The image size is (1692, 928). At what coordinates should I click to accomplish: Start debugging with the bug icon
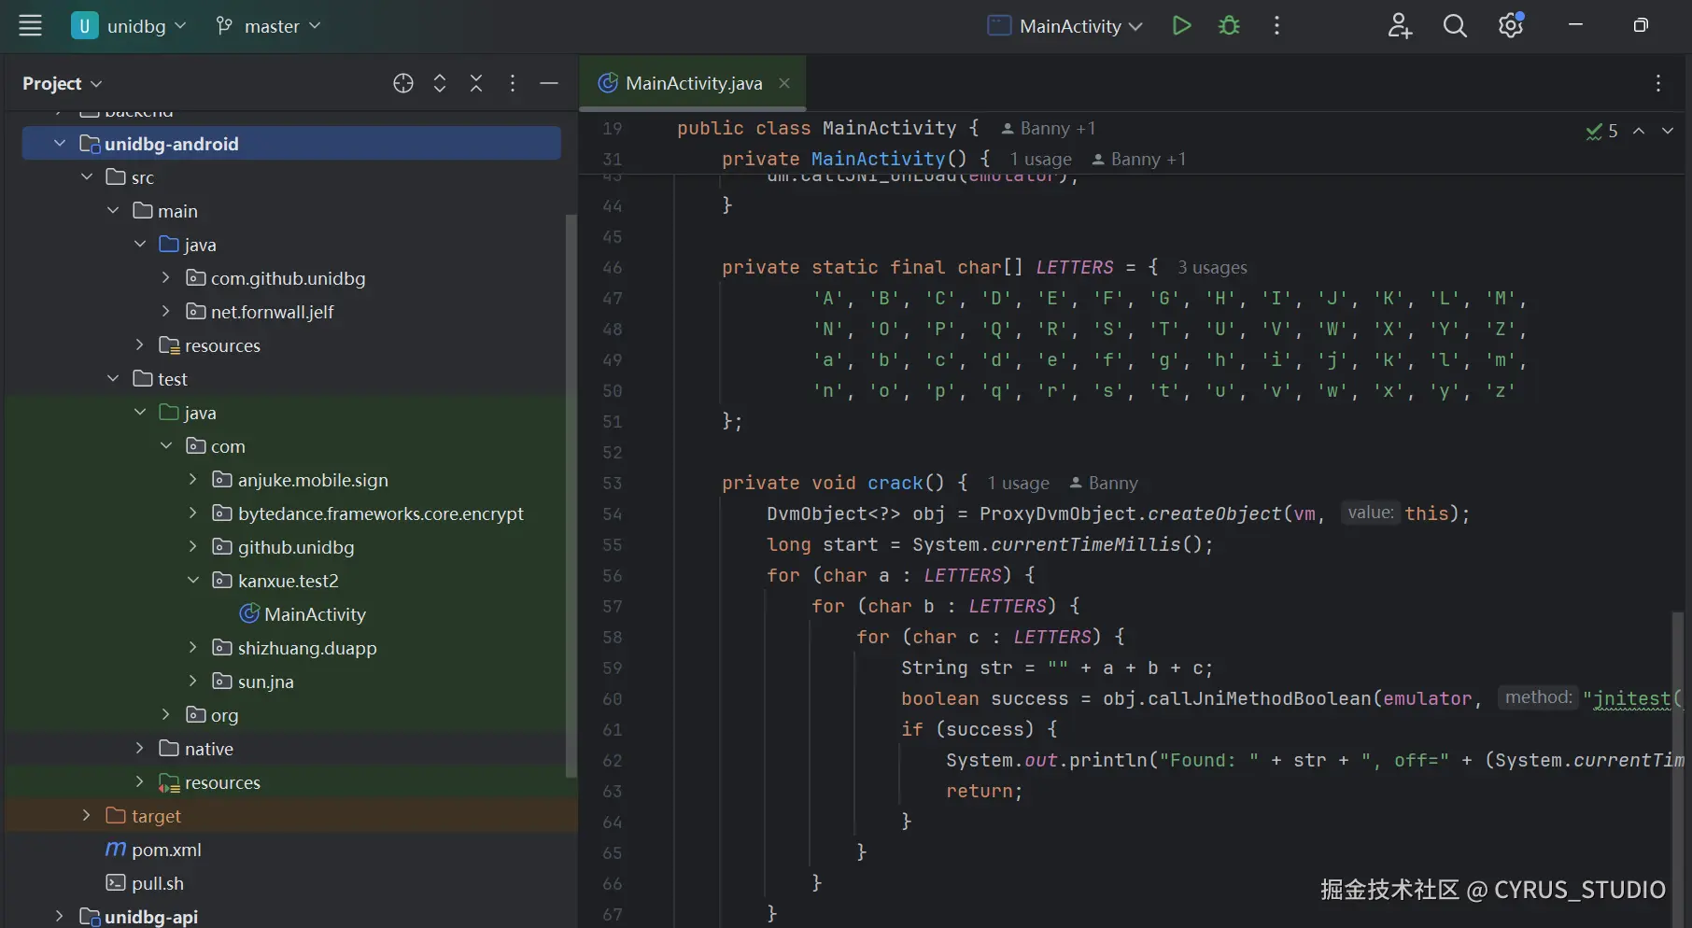click(1229, 26)
